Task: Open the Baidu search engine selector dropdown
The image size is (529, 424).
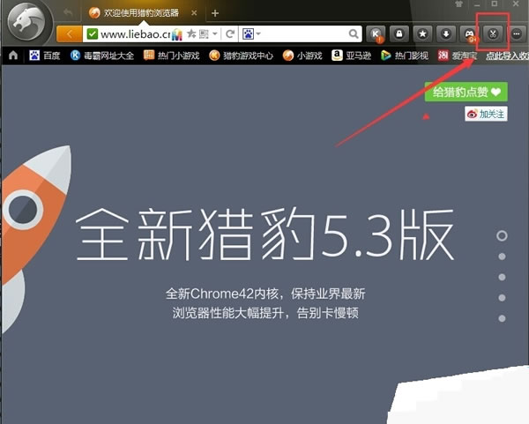Action: click(x=251, y=33)
